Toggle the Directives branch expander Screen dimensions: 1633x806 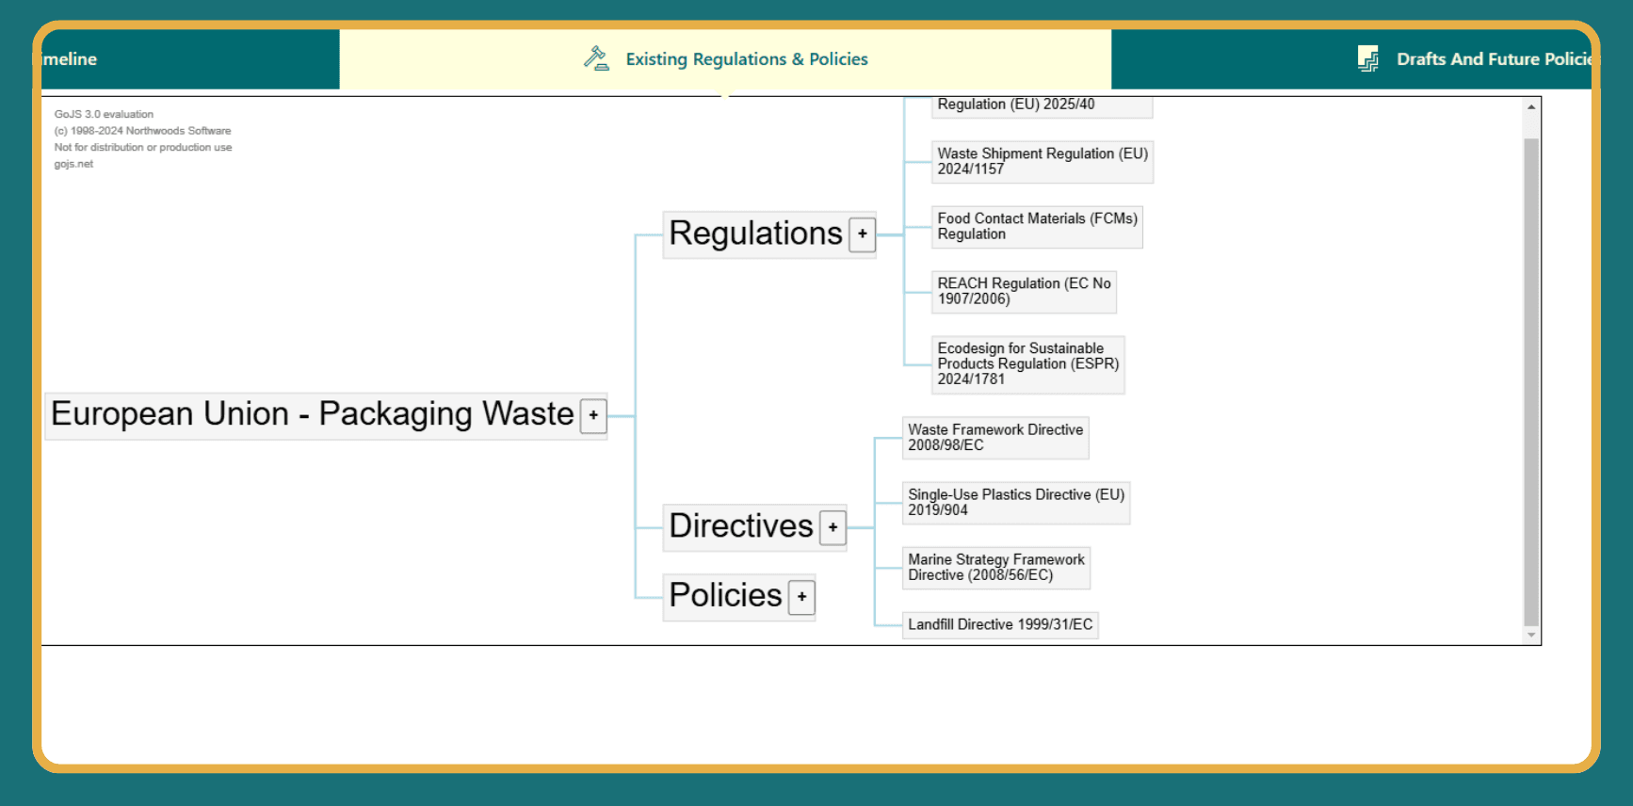coord(833,527)
